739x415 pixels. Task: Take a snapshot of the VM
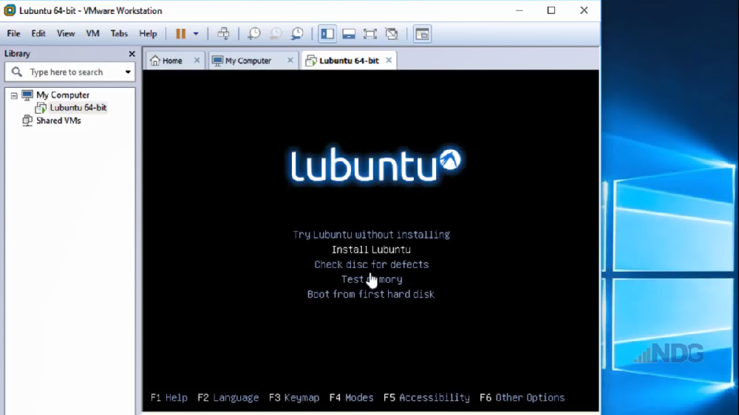[x=253, y=34]
